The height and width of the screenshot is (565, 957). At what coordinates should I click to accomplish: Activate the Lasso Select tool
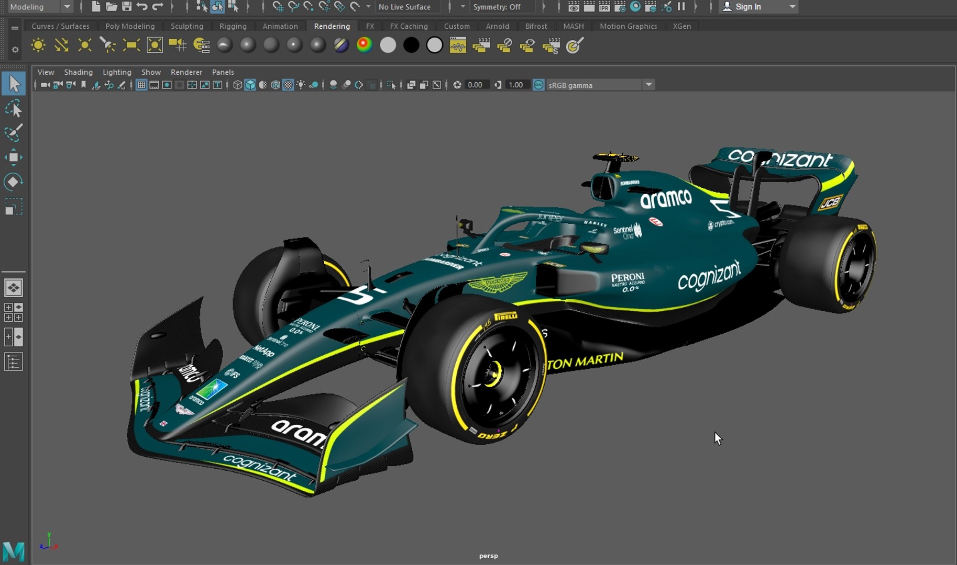(14, 109)
